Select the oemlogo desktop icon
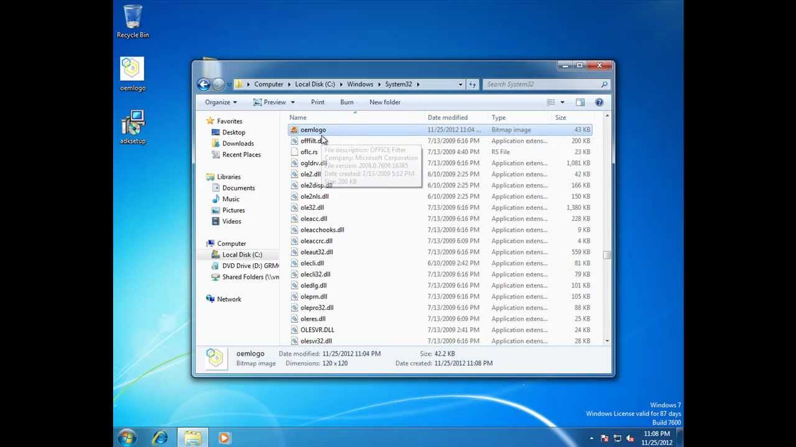This screenshot has height=447, width=796. (132, 74)
